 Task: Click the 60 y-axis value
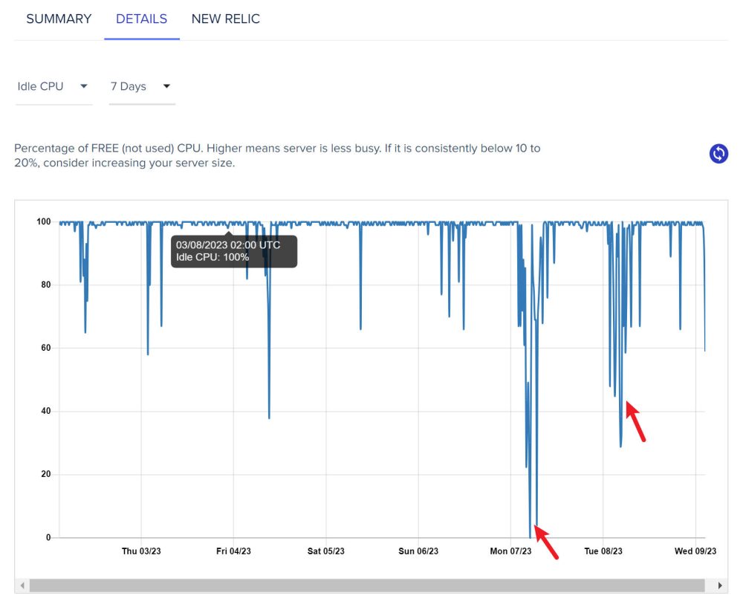pos(46,348)
